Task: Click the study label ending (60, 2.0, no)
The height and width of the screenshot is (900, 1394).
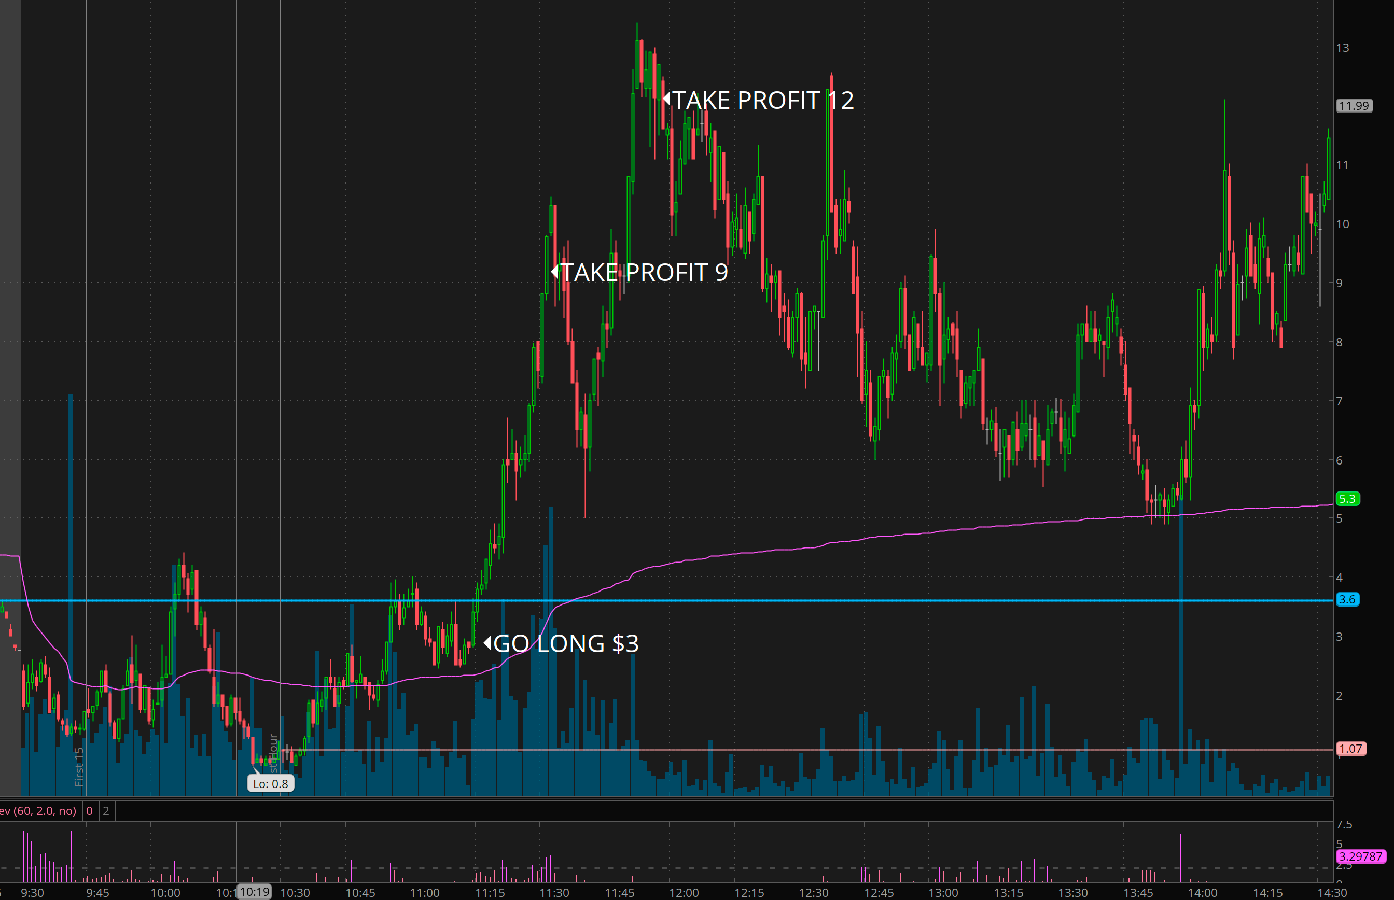Action: click(38, 811)
